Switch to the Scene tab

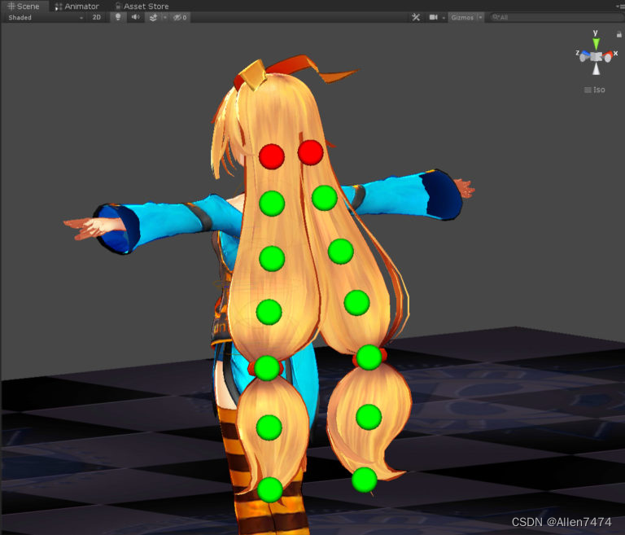[x=24, y=6]
